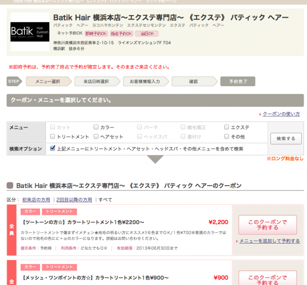This screenshot has width=307, height=285.
Task: Tick the エクステ menu checkbox
Action: point(226,127)
